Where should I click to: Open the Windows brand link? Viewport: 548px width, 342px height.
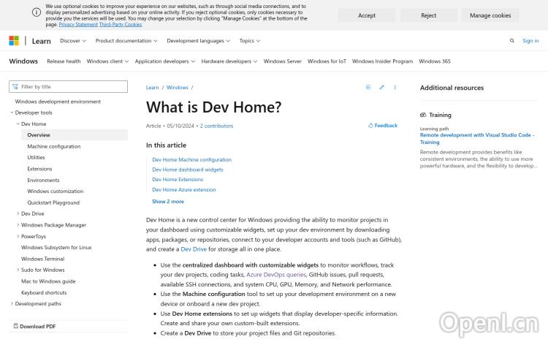23,61
